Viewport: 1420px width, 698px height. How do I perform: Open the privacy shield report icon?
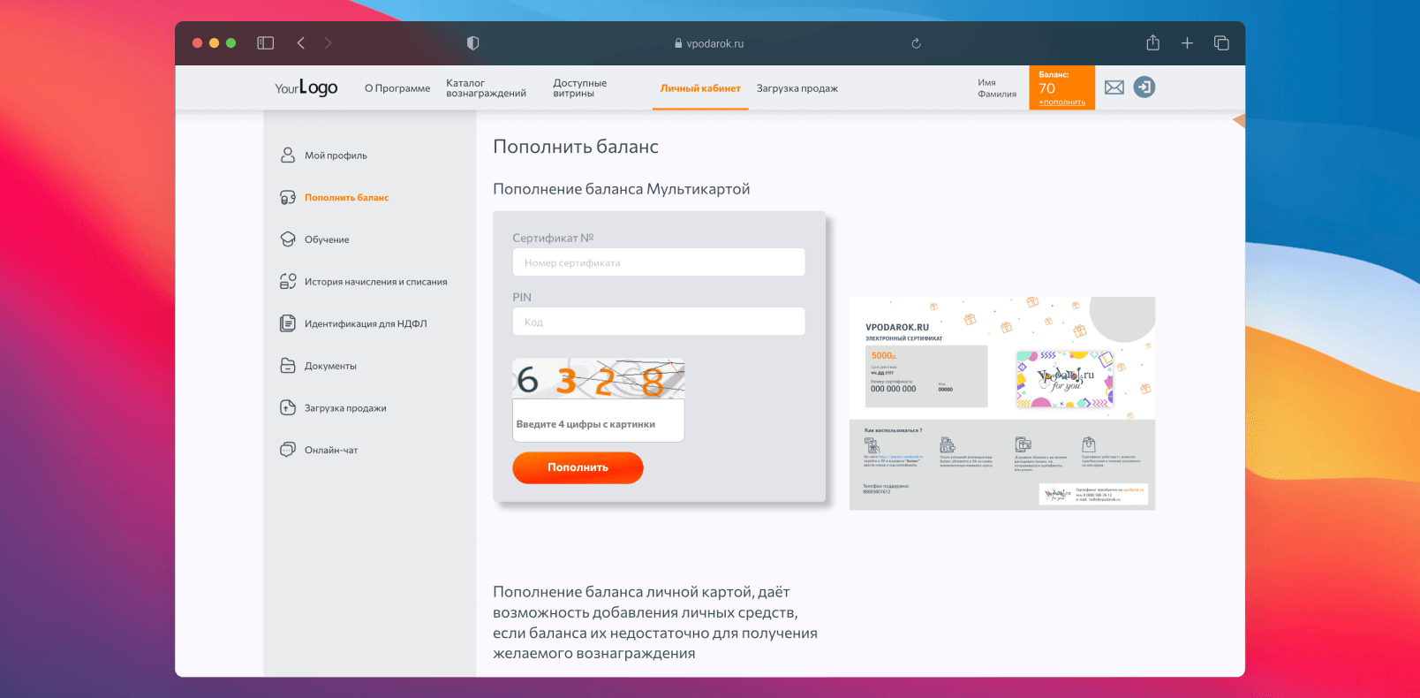click(472, 43)
